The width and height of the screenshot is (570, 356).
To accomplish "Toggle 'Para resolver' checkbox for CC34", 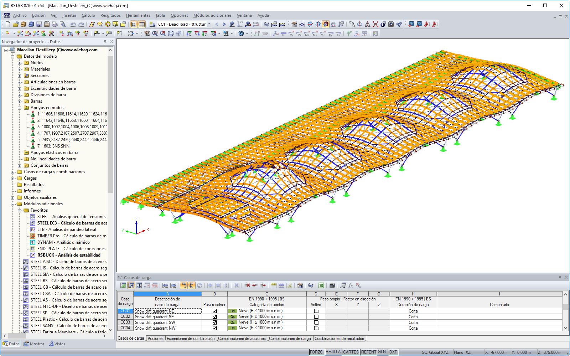I will click(x=214, y=328).
